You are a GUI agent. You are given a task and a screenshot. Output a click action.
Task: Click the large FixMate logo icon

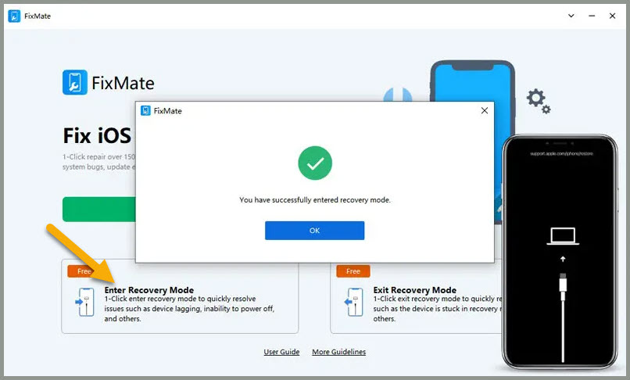pyautogui.click(x=75, y=82)
